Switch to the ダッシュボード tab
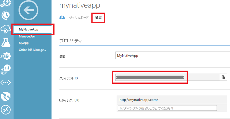This screenshot has width=230, height=119. coord(79,18)
